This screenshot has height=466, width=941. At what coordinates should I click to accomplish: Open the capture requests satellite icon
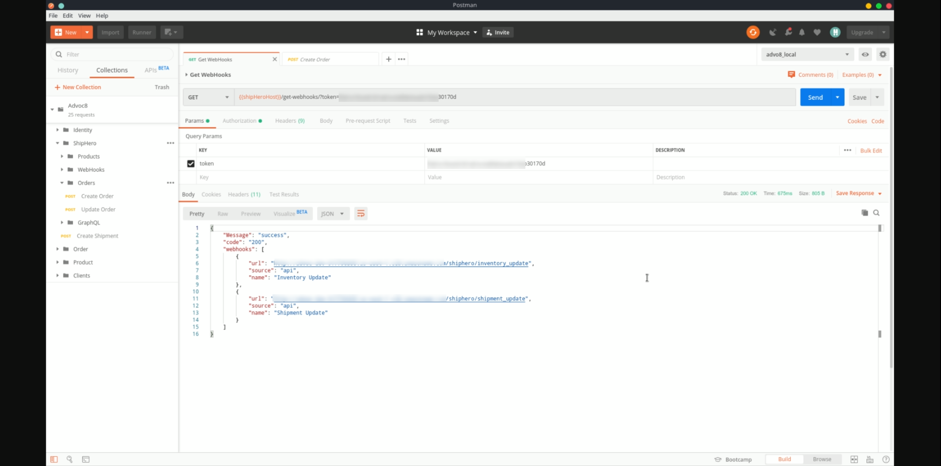tap(773, 32)
